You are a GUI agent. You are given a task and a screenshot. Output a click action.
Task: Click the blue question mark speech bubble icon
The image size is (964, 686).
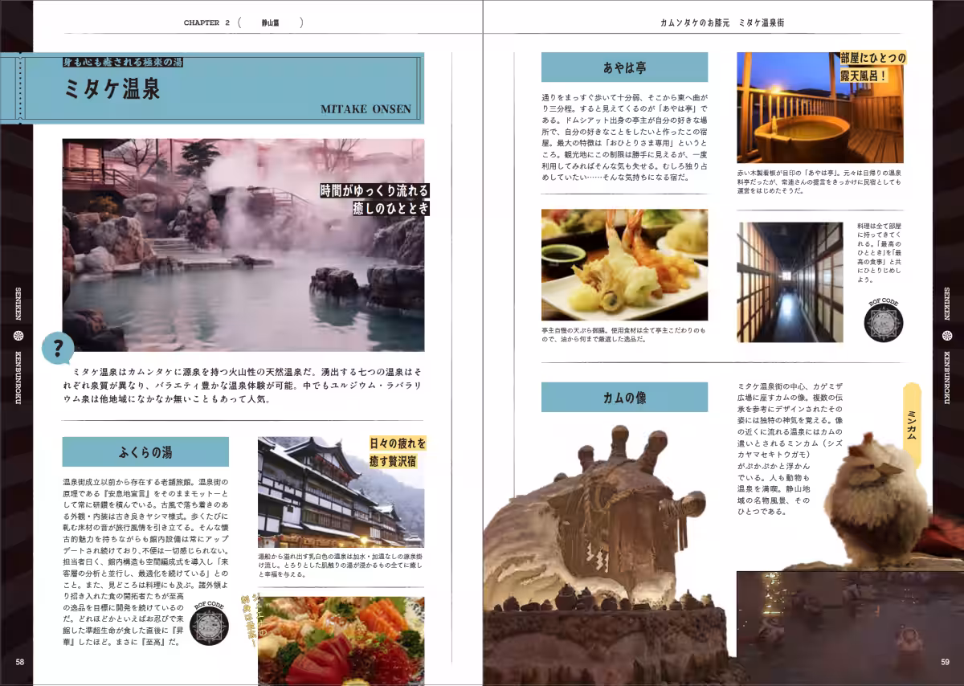pos(57,348)
